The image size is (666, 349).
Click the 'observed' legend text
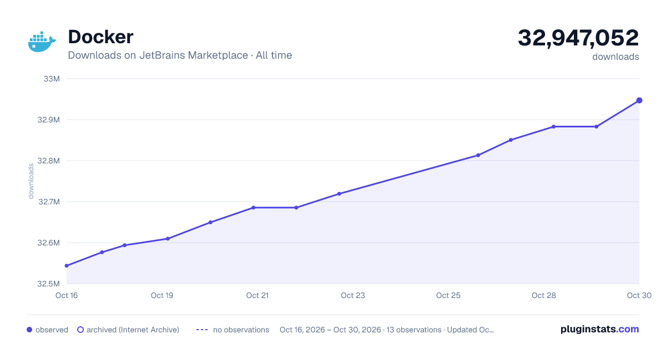click(x=52, y=330)
